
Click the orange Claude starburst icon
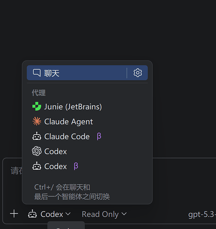point(37,121)
